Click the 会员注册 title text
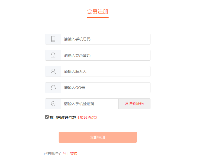This screenshot has height=158, width=205. tap(98, 11)
